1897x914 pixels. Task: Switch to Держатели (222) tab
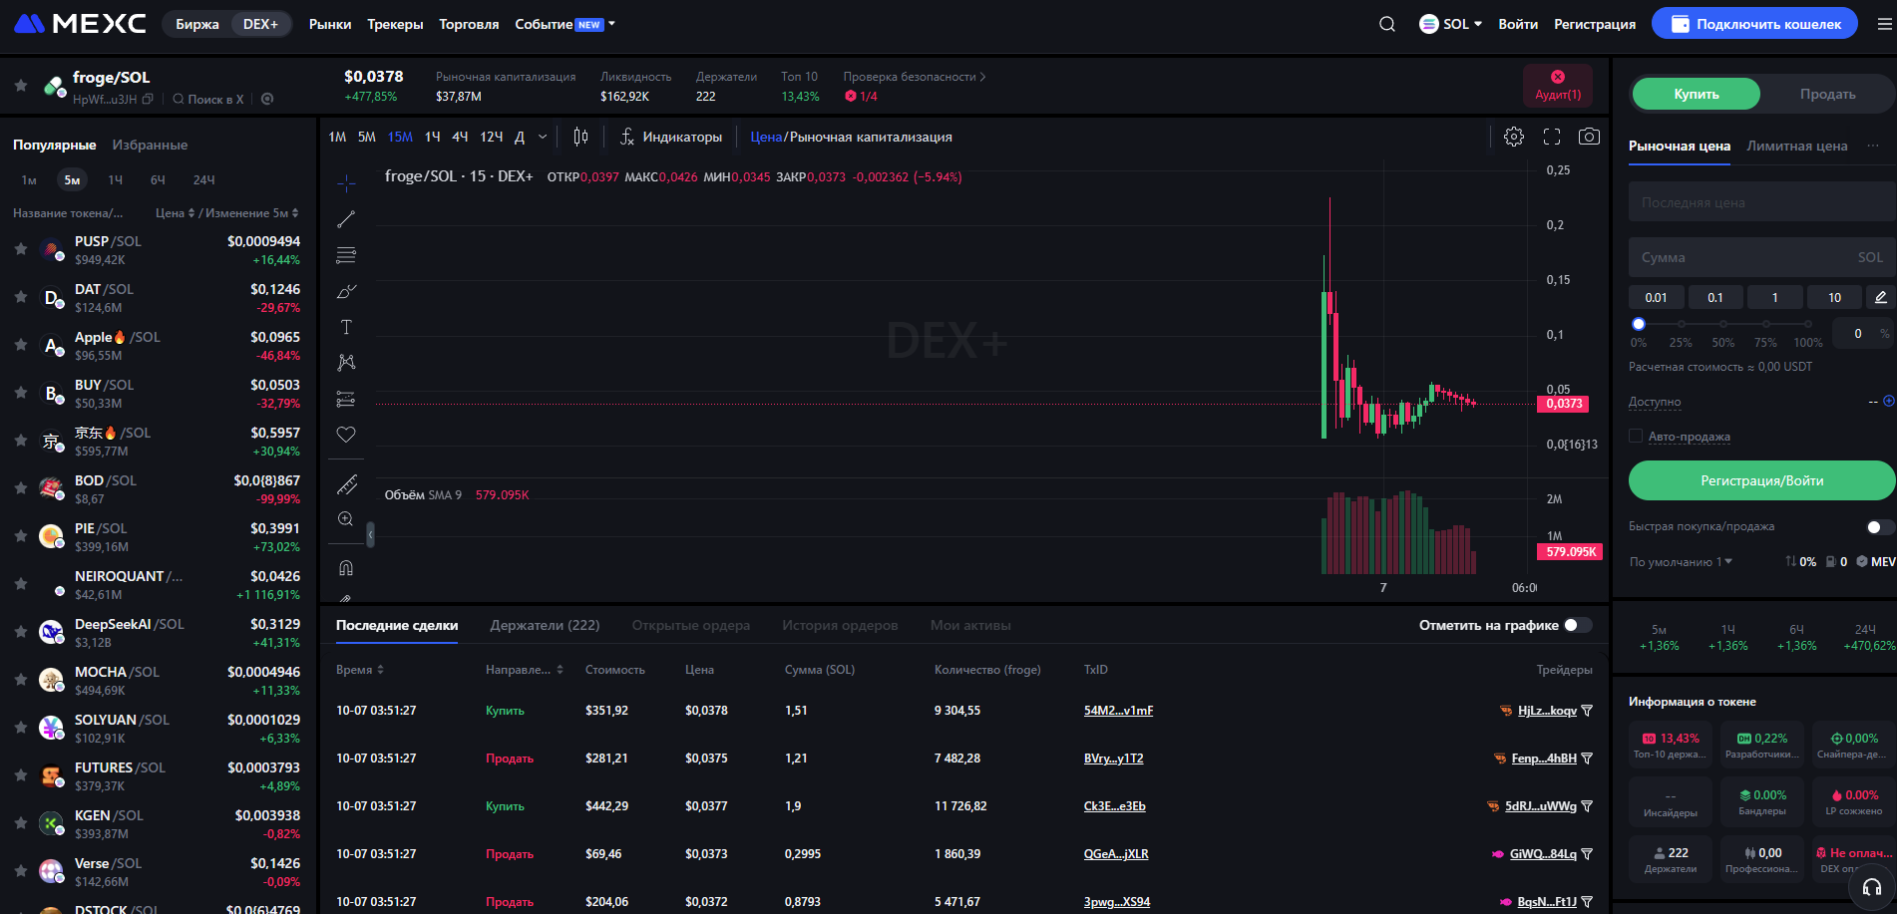click(x=545, y=625)
